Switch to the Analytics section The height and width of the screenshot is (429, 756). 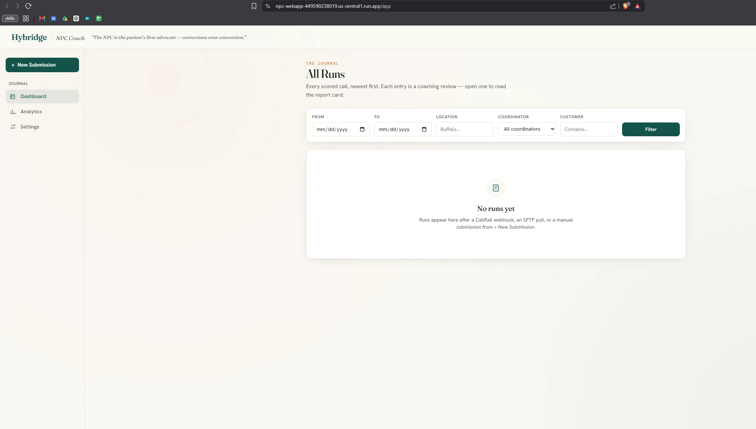click(42, 111)
